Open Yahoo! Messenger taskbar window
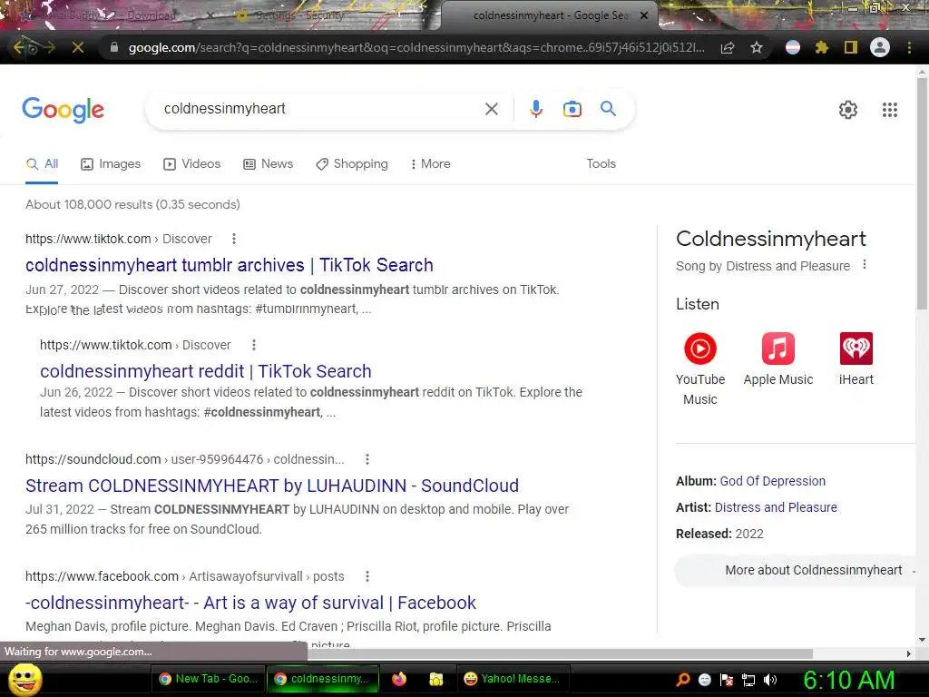The image size is (929, 697). pyautogui.click(x=513, y=679)
